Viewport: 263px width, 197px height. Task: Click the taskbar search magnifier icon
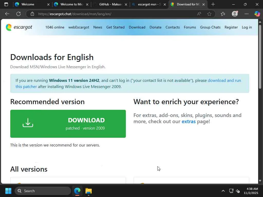click(20, 191)
